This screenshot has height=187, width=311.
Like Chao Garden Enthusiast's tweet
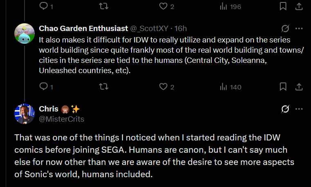[x=163, y=87]
